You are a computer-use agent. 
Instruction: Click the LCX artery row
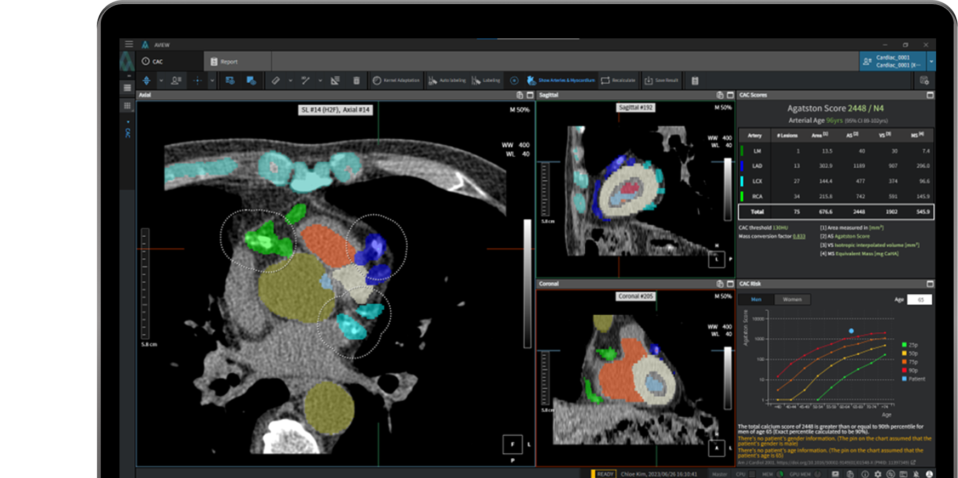click(x=836, y=181)
